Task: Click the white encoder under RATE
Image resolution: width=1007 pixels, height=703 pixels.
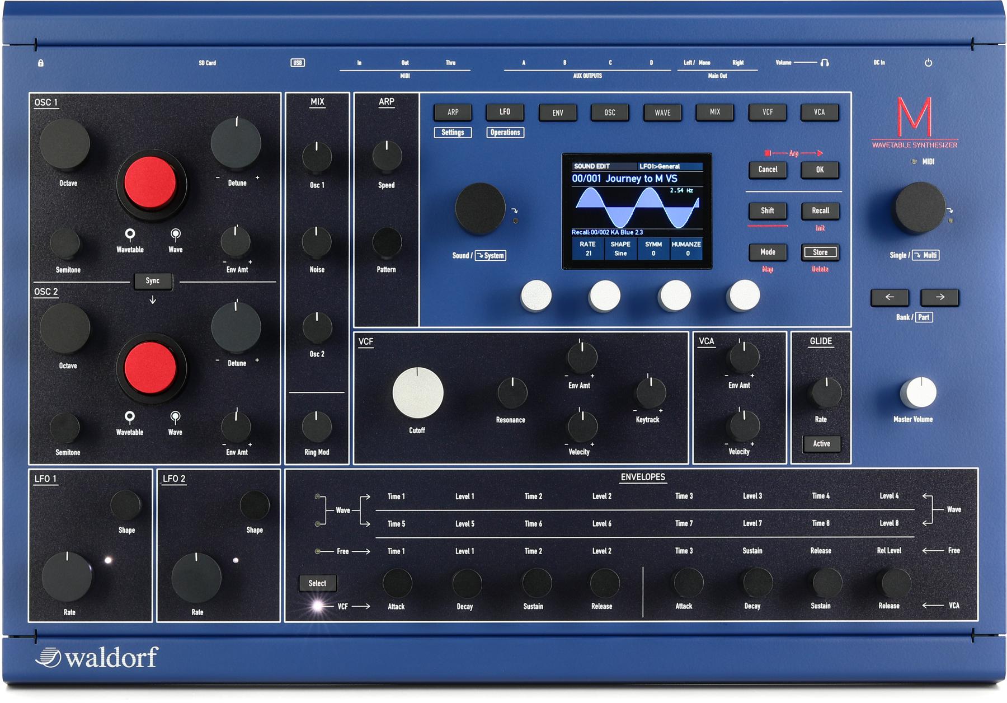Action: [x=537, y=296]
